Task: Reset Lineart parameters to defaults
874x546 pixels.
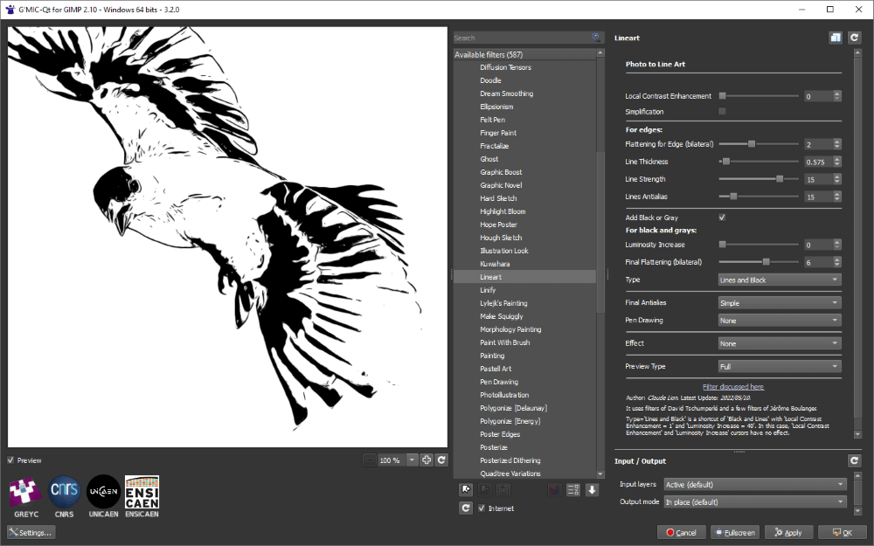Action: 854,38
